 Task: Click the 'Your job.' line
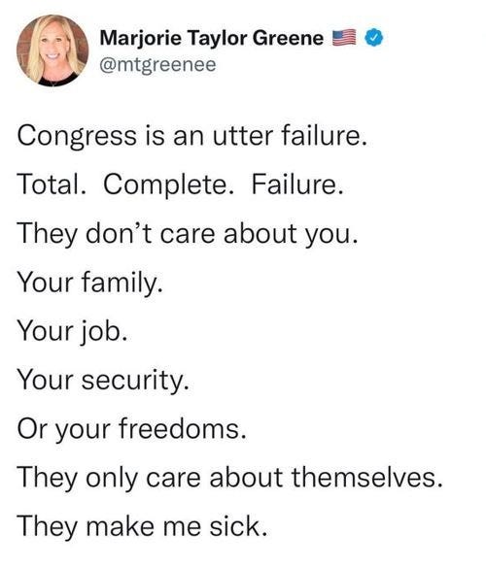72,332
